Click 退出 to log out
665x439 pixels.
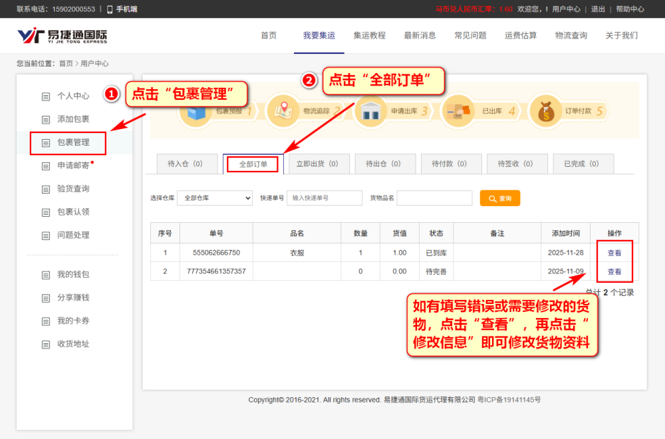pyautogui.click(x=598, y=9)
